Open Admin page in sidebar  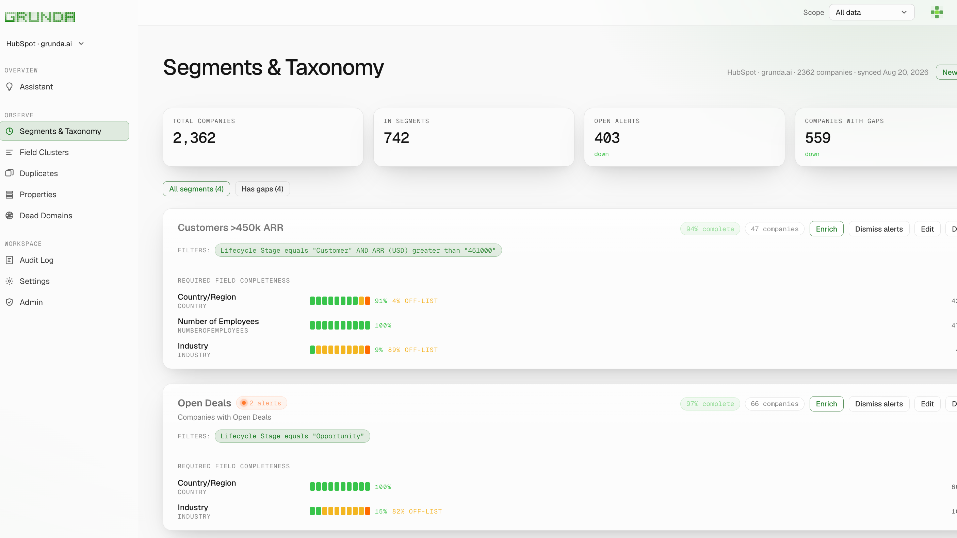[x=65, y=302]
